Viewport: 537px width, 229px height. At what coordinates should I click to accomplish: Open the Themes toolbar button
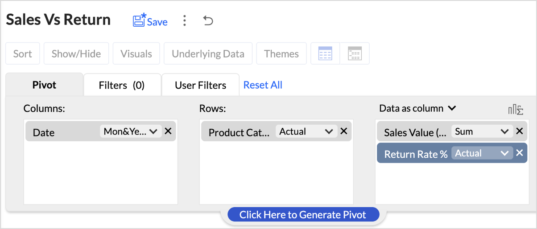[x=281, y=54]
